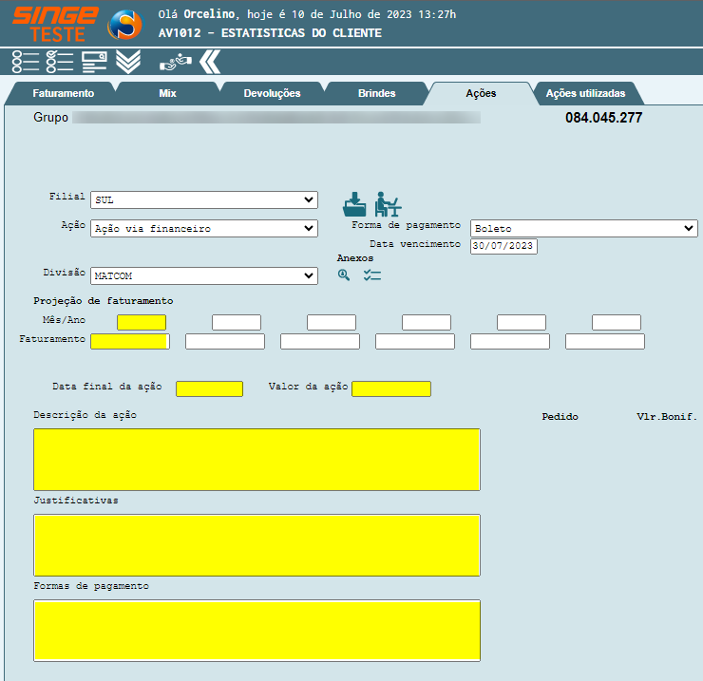
Task: Open the card search icon in toolbar
Action: point(94,62)
